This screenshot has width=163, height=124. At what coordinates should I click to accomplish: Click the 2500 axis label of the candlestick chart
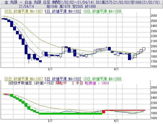(x=154, y=21)
